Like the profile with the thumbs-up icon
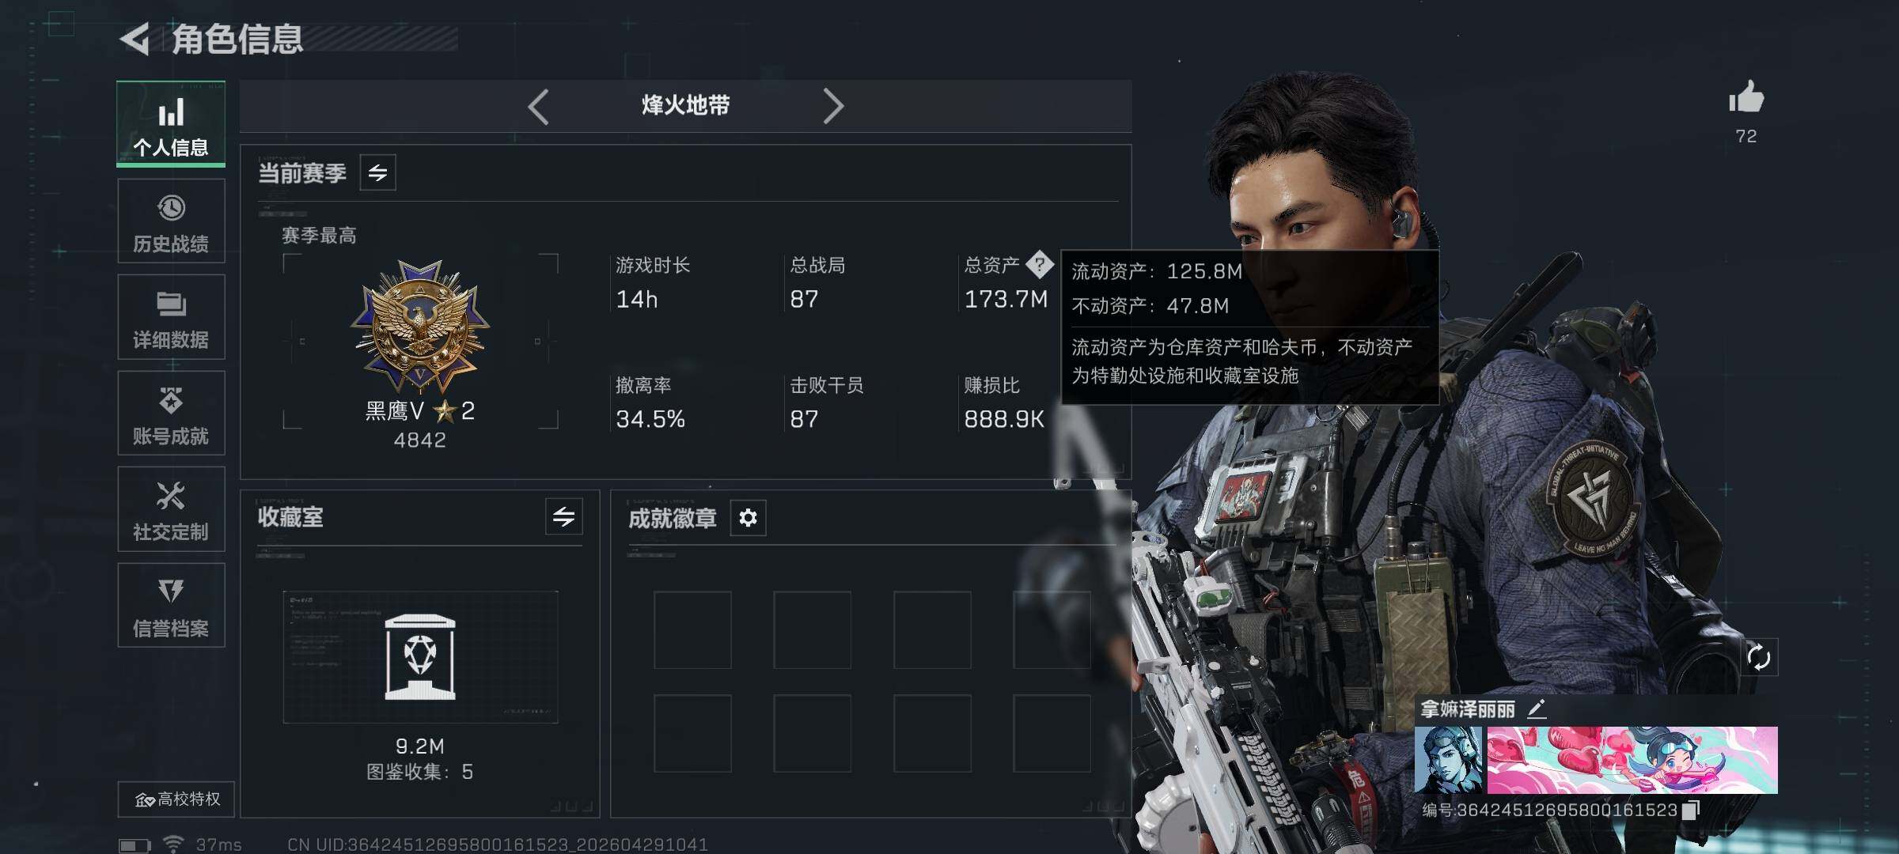1899x854 pixels. (1746, 98)
